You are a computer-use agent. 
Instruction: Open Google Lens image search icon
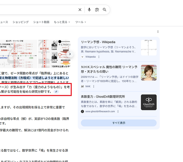(97, 10)
